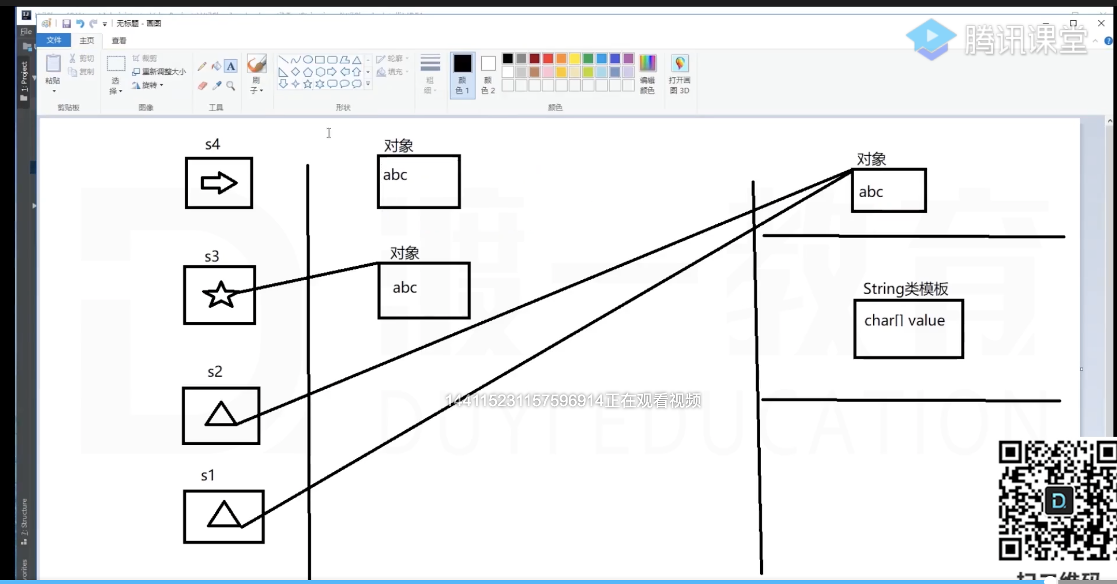Select the Pencil tool

(x=202, y=66)
